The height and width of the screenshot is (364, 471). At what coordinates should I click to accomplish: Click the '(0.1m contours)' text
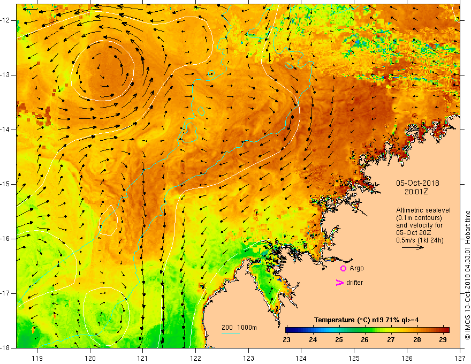coord(419,218)
